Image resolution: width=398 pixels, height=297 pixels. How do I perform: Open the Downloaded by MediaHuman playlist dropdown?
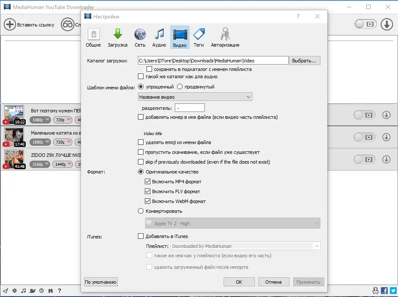[x=246, y=246]
